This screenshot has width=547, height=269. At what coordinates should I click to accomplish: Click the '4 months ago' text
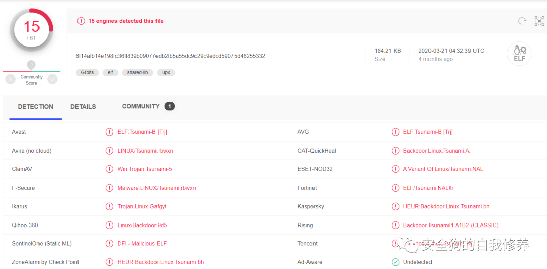[x=436, y=59]
